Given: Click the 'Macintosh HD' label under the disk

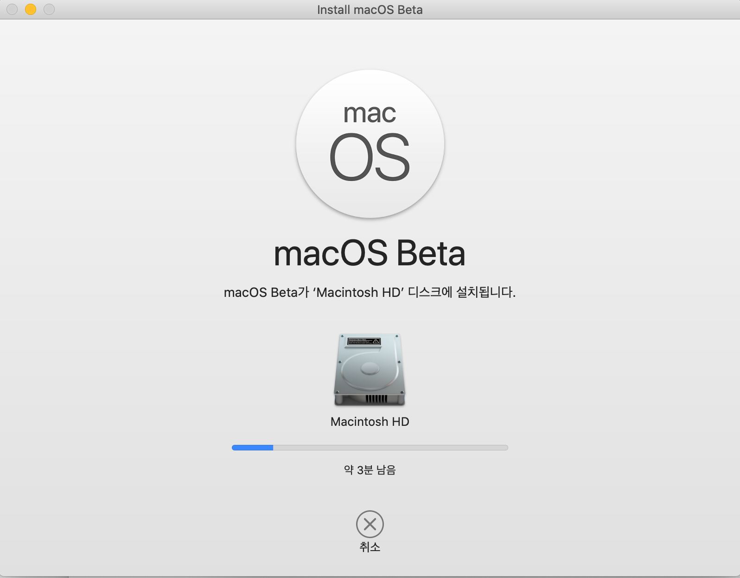Looking at the screenshot, I should [x=370, y=422].
